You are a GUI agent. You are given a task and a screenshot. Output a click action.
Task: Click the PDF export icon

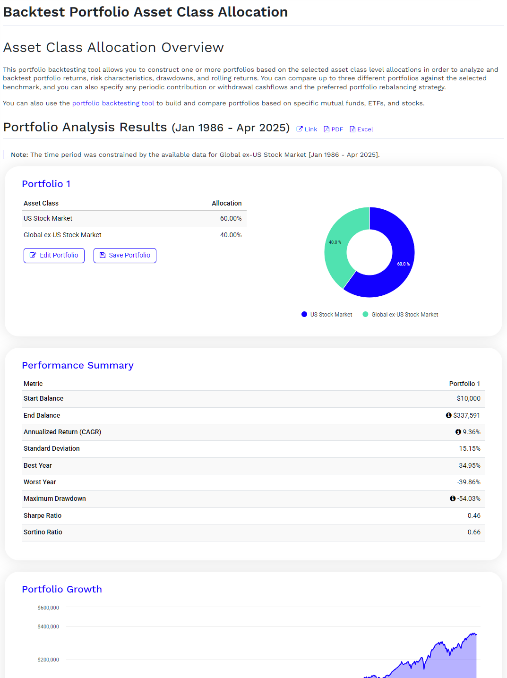pyautogui.click(x=327, y=129)
